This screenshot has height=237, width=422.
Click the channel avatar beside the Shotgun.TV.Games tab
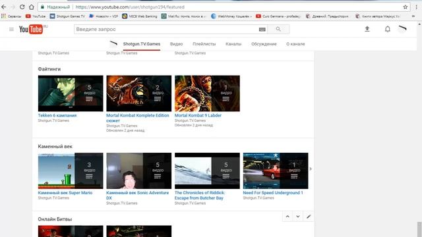[x=114, y=44]
